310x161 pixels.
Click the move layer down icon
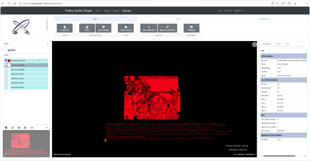coord(19,128)
